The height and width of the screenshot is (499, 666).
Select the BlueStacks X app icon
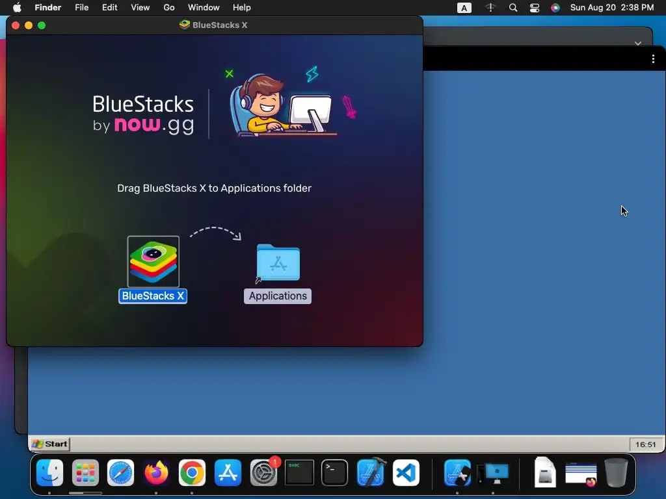[153, 261]
